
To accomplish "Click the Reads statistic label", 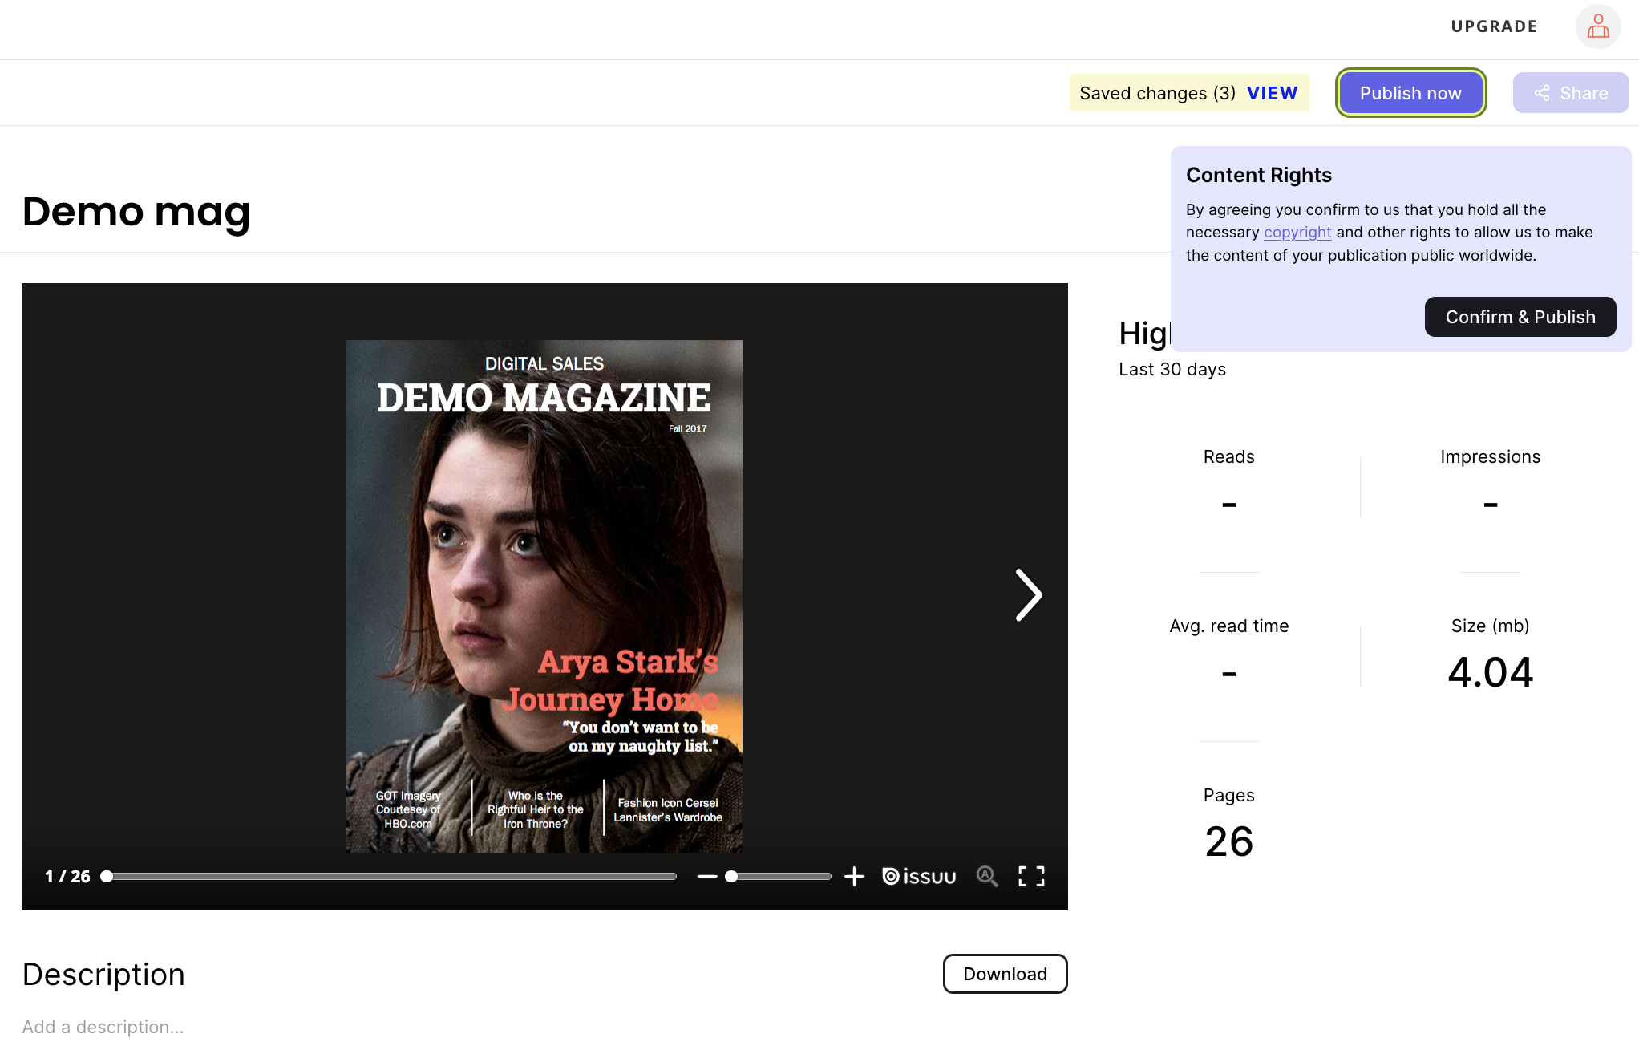I will pos(1228,457).
